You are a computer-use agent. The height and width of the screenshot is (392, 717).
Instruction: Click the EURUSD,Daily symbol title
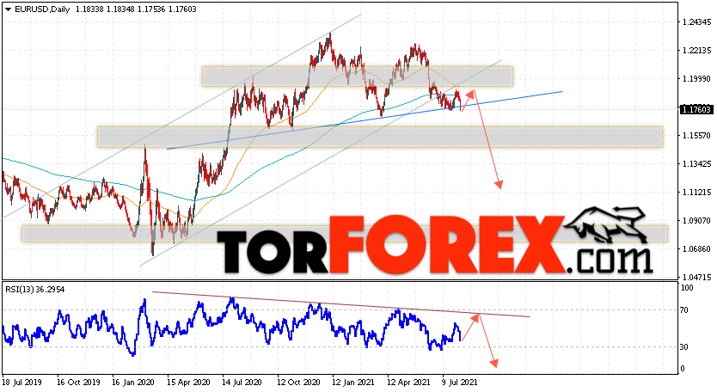click(x=42, y=9)
